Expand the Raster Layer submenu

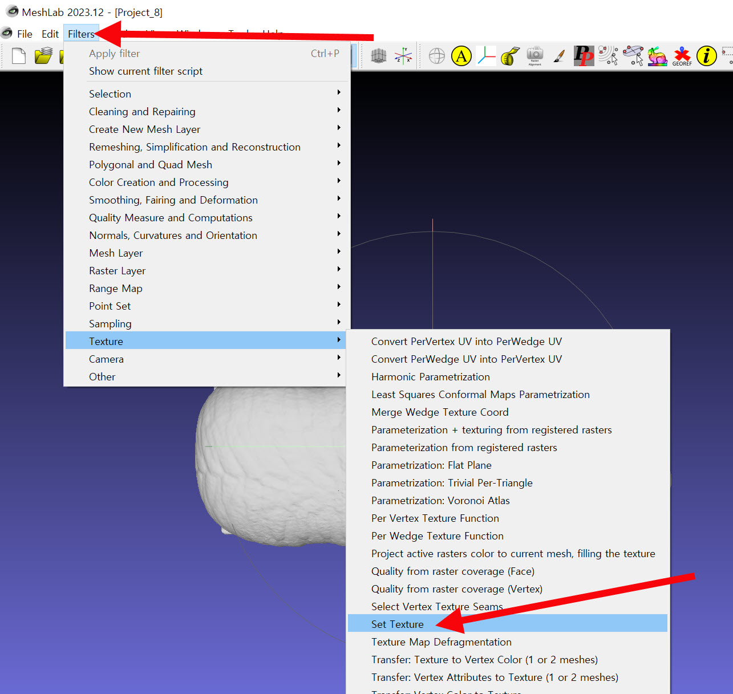206,270
